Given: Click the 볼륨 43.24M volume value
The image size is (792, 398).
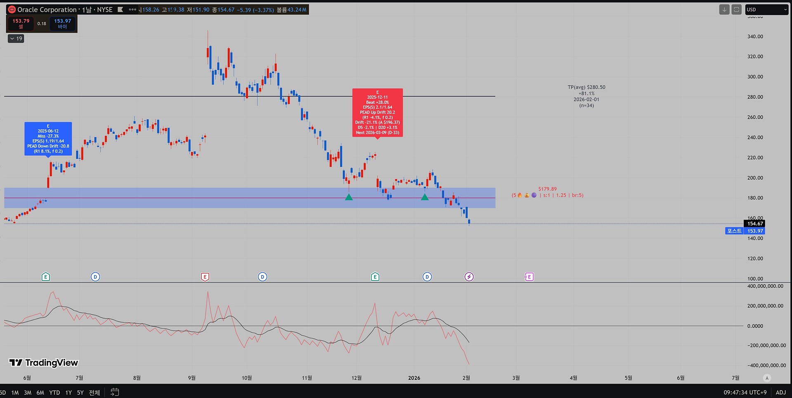Looking at the screenshot, I should [292, 9].
